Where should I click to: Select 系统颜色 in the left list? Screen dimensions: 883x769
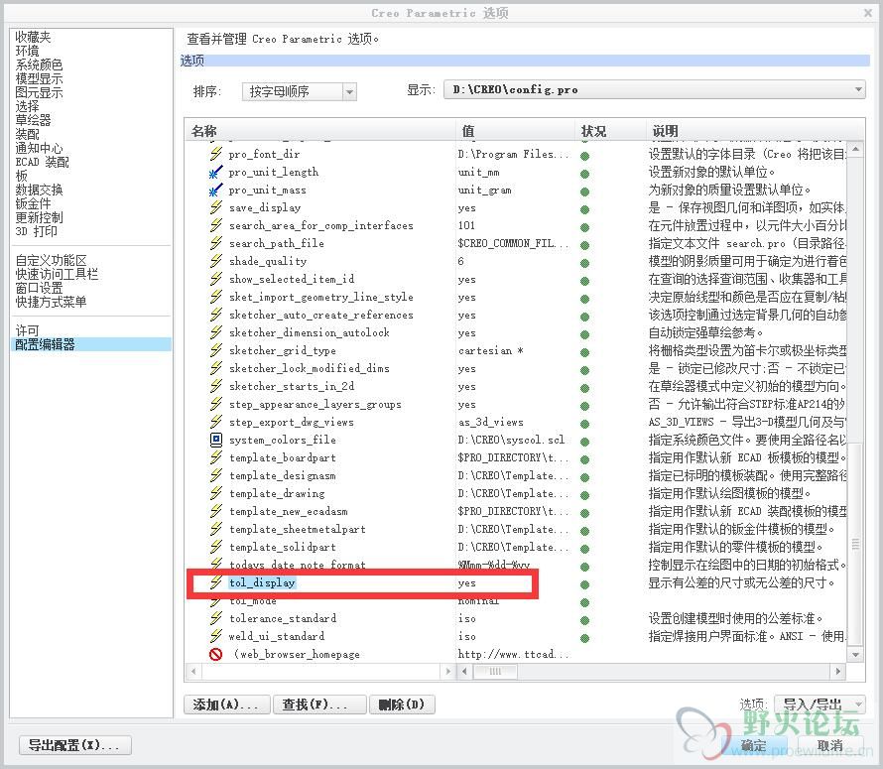[39, 64]
